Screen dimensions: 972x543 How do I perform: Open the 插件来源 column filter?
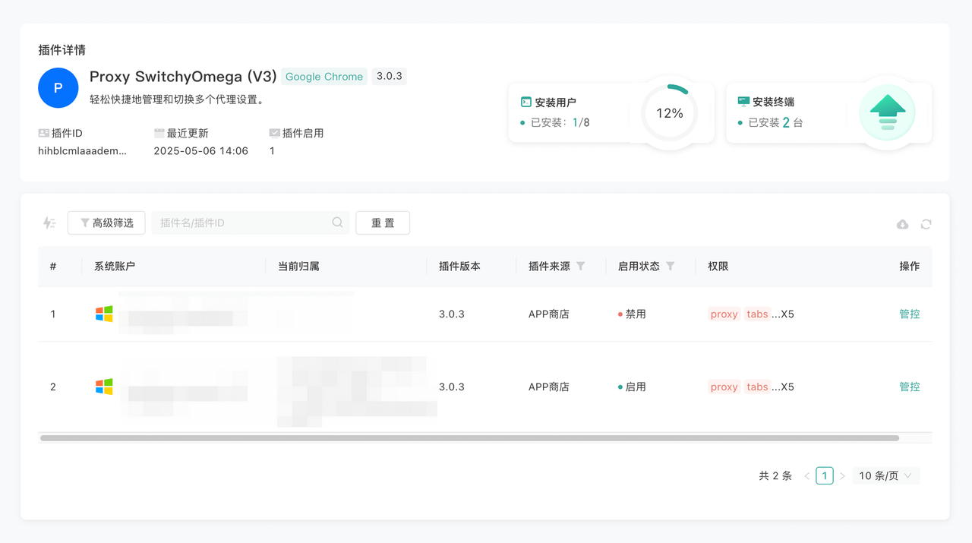[581, 267]
